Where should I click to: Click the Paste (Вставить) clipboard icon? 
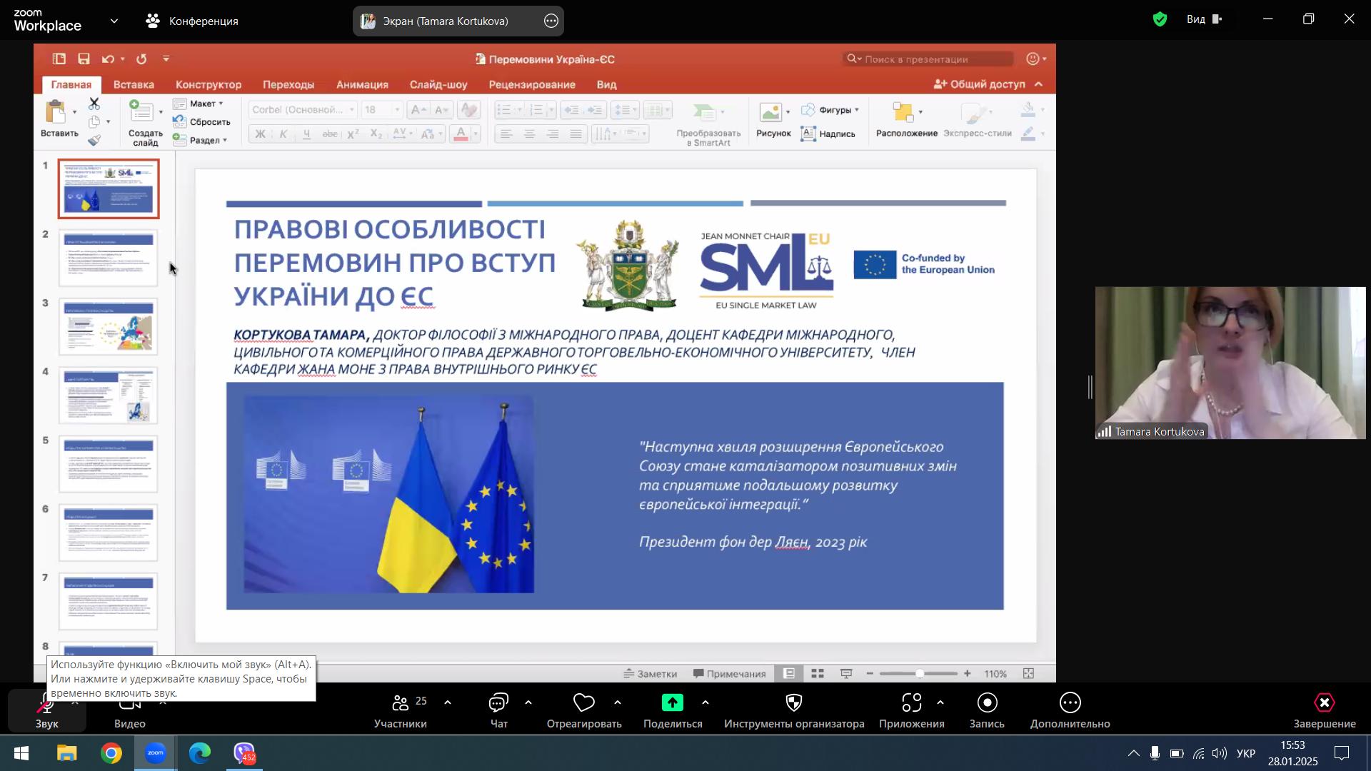pos(56,112)
